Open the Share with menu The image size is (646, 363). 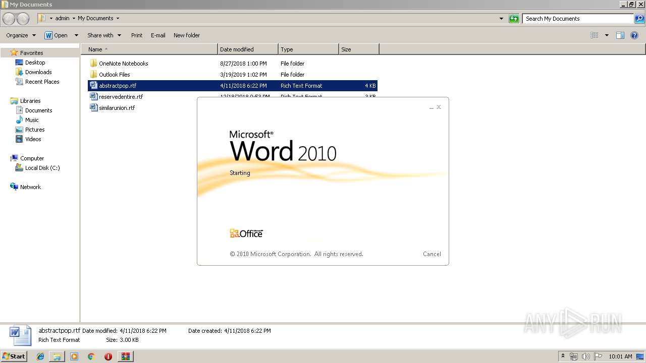click(104, 35)
